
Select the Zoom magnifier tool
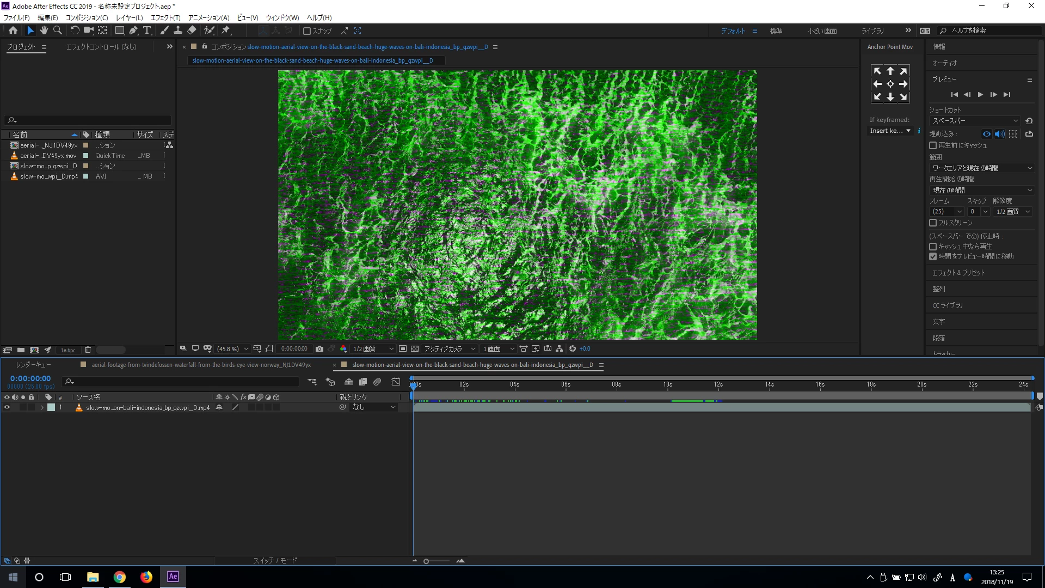pos(57,30)
